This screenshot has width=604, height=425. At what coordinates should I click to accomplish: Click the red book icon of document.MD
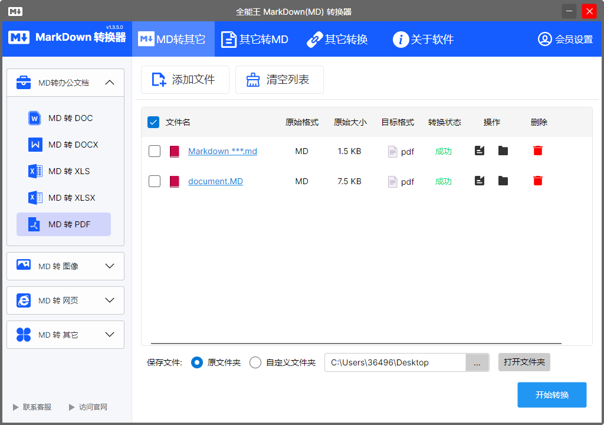tap(175, 181)
